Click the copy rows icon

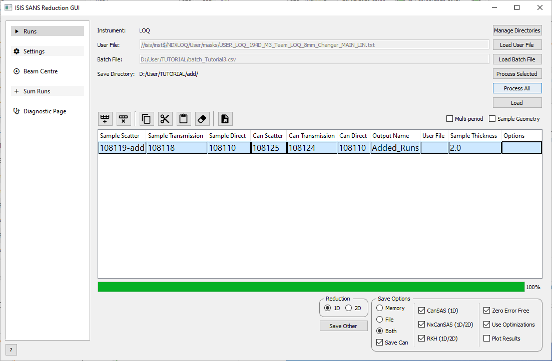pyautogui.click(x=147, y=119)
